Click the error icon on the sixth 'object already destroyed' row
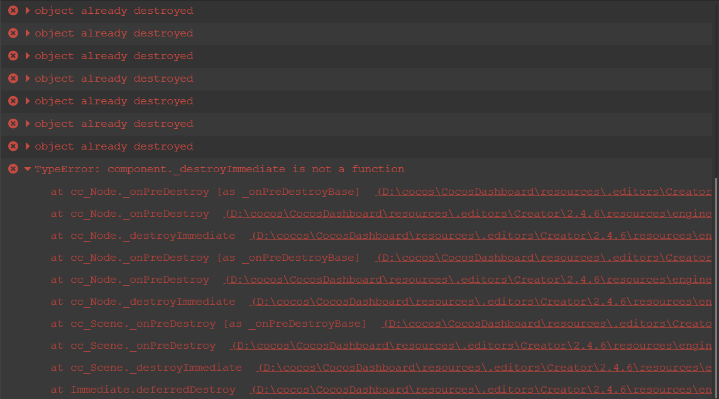 13,124
